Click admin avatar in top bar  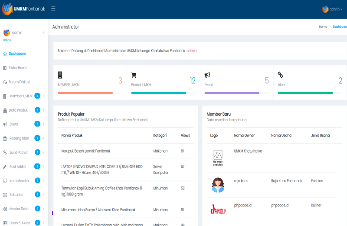pyautogui.click(x=325, y=9)
